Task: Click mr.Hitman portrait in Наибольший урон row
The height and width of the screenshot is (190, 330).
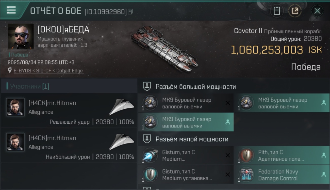Action: [x=15, y=142]
